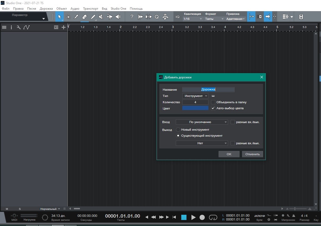Select the Arrow tool
Screen dimensions: 321x226
pos(59,17)
